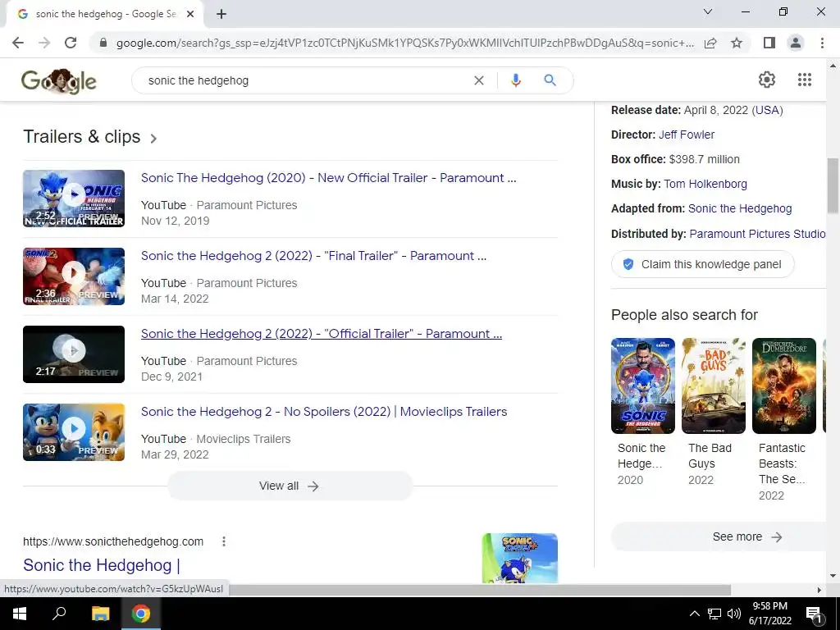Click Claim this knowledge panel
Screen dimensions: 840x630
[702, 264]
